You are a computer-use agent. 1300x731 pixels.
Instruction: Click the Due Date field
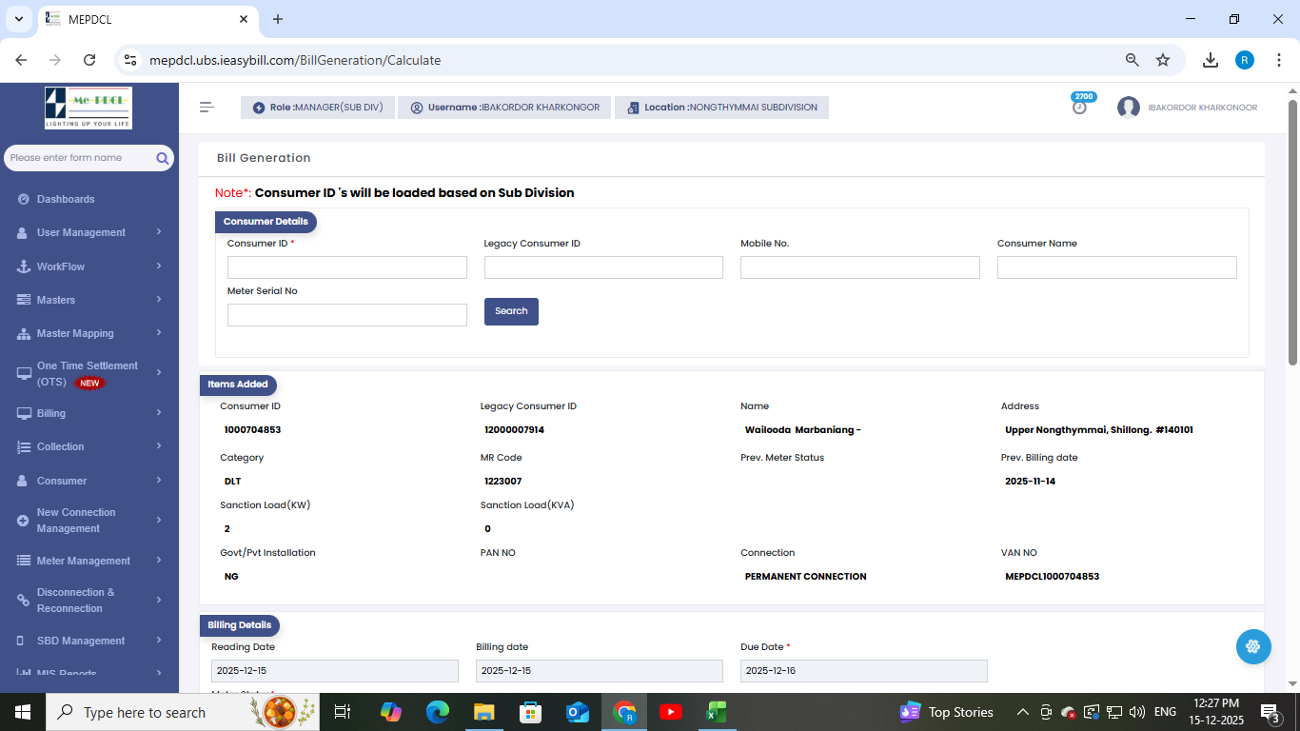click(863, 671)
